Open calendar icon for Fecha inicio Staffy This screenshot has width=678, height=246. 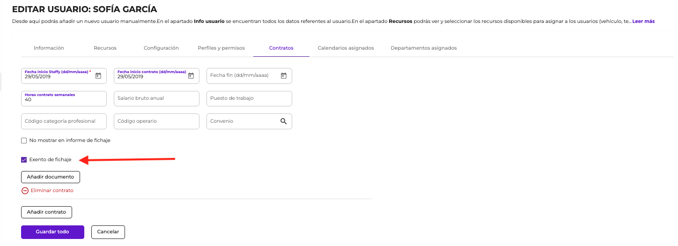(98, 75)
